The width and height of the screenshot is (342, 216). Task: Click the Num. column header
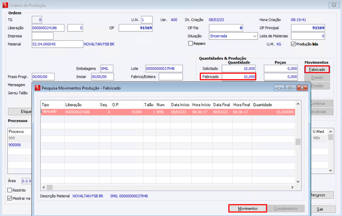tap(163, 105)
